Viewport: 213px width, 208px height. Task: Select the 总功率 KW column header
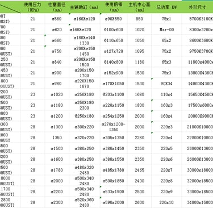point(166,7)
